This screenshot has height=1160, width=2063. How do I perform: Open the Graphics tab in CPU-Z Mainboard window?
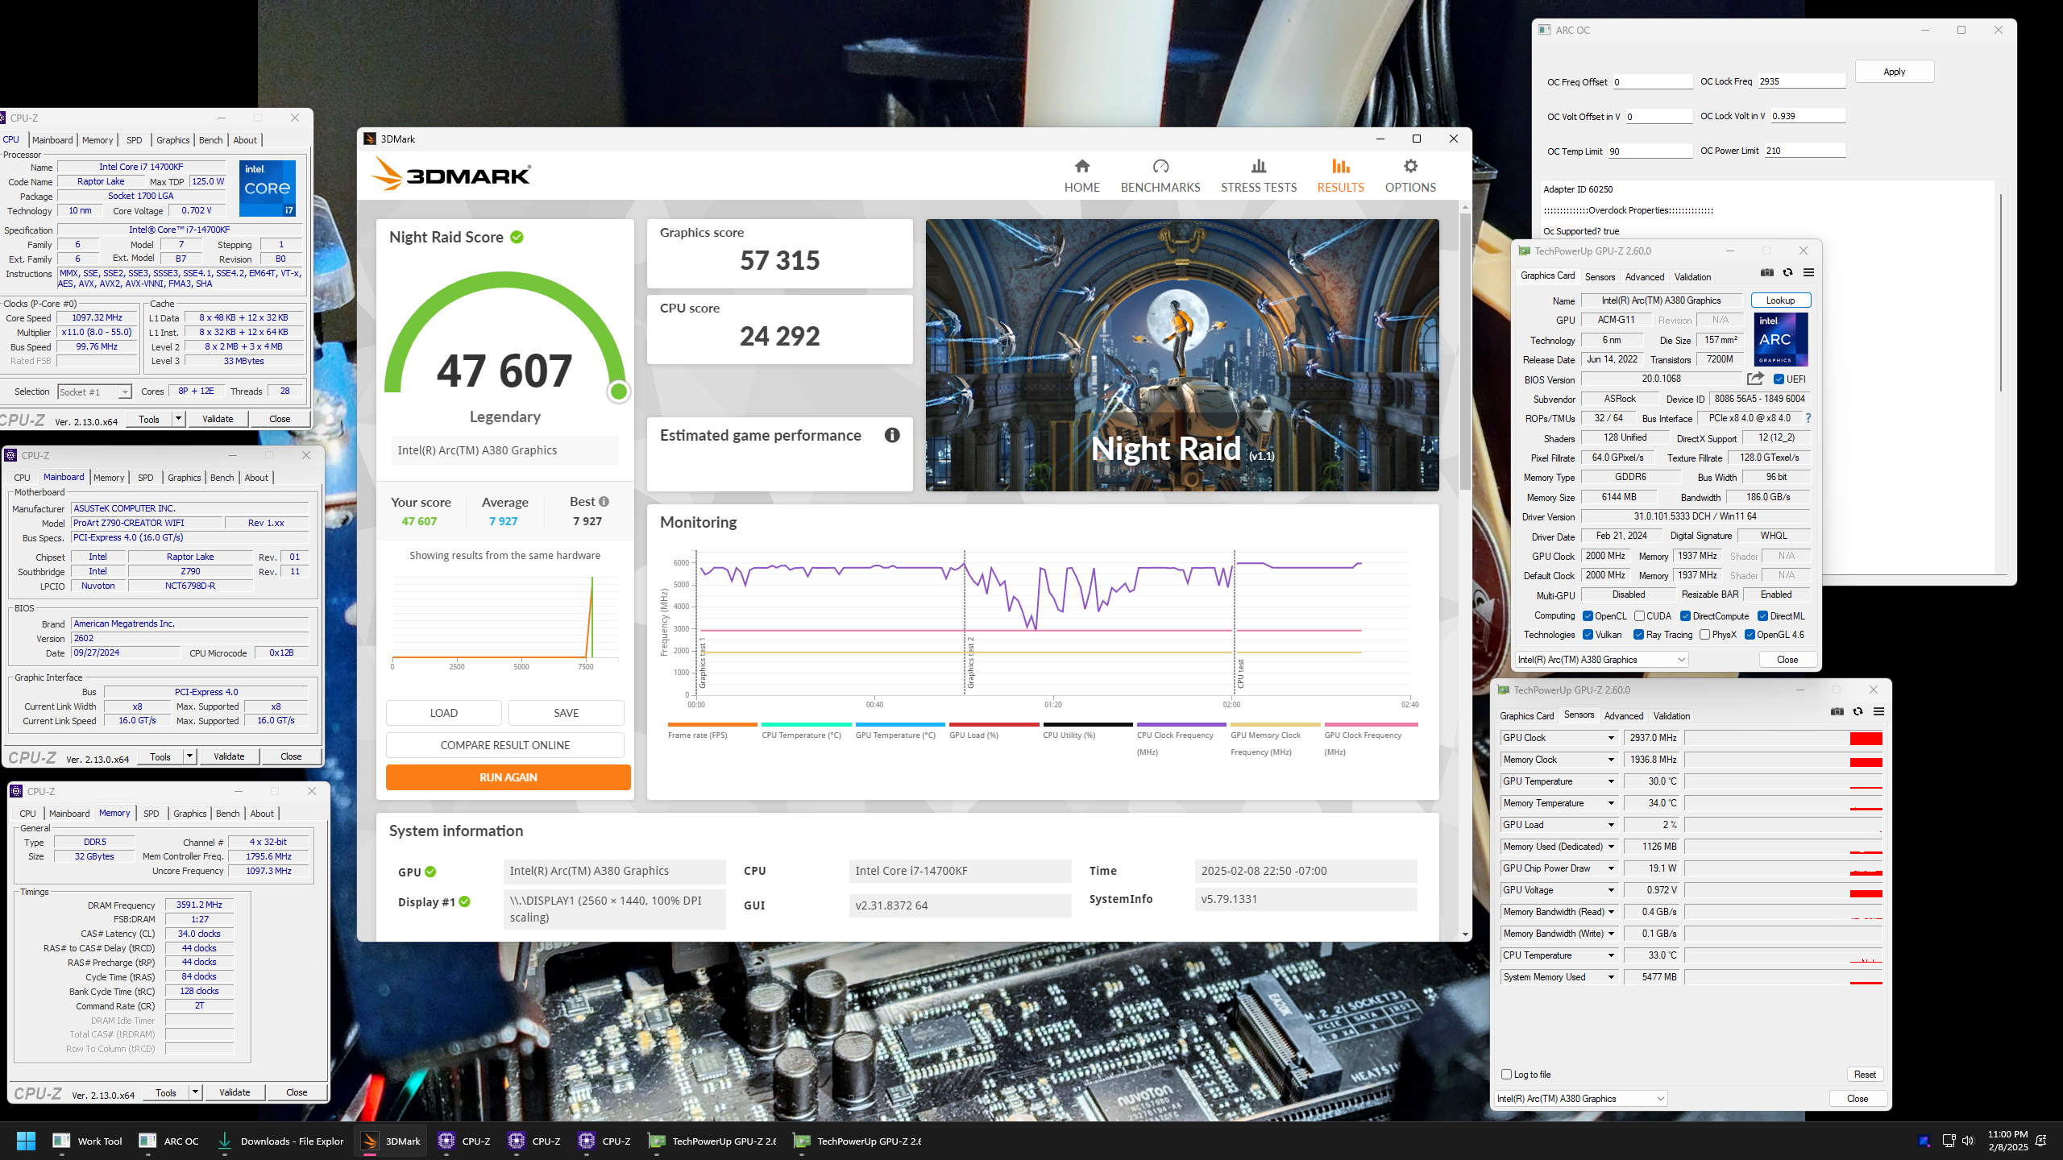pos(184,478)
